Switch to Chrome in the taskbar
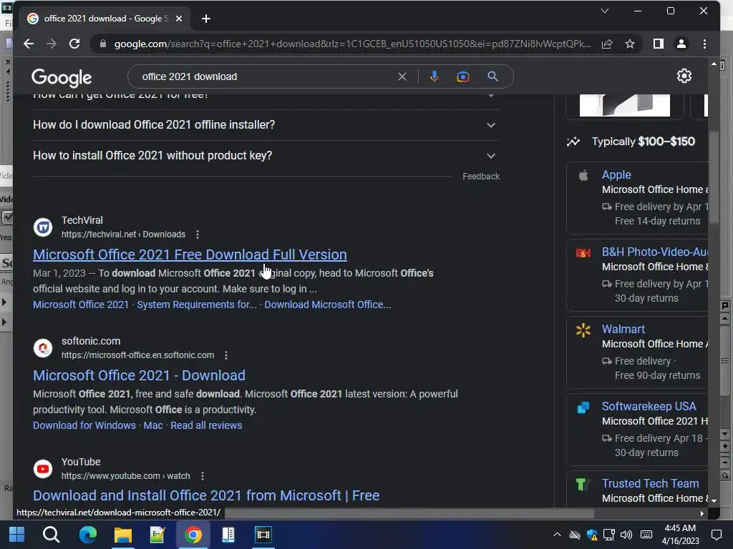 coord(193,535)
